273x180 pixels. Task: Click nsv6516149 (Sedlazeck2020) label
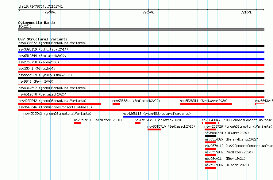159,120
